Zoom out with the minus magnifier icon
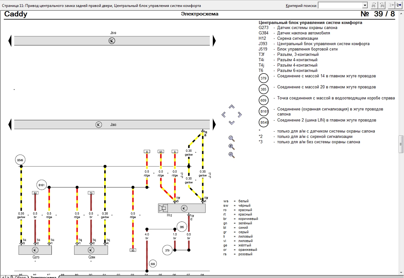 click(232, 155)
